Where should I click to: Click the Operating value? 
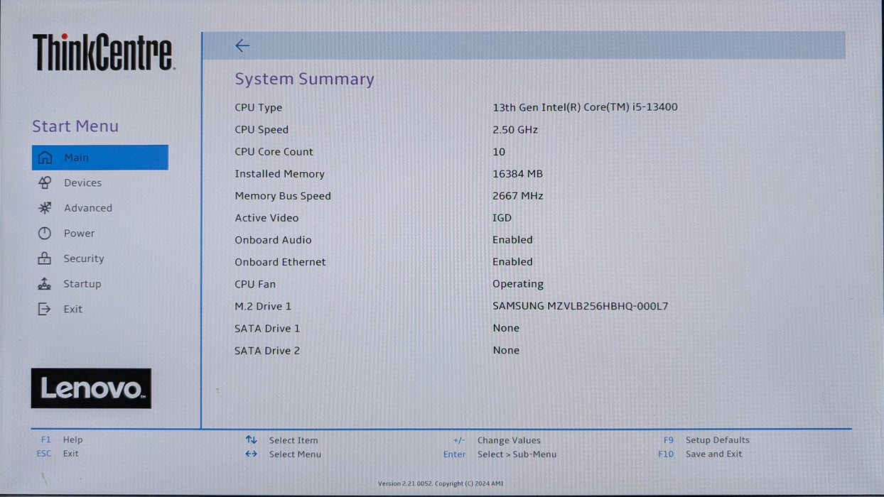[x=518, y=284]
